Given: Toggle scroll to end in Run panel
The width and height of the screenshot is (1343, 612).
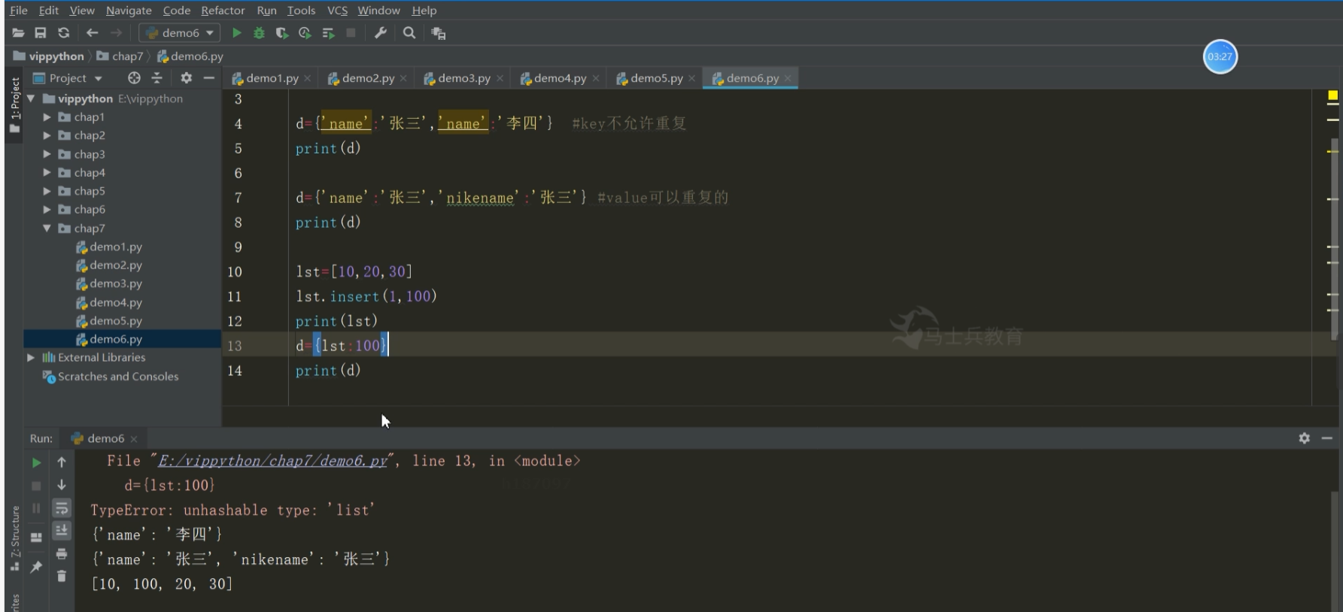Looking at the screenshot, I should pyautogui.click(x=62, y=531).
